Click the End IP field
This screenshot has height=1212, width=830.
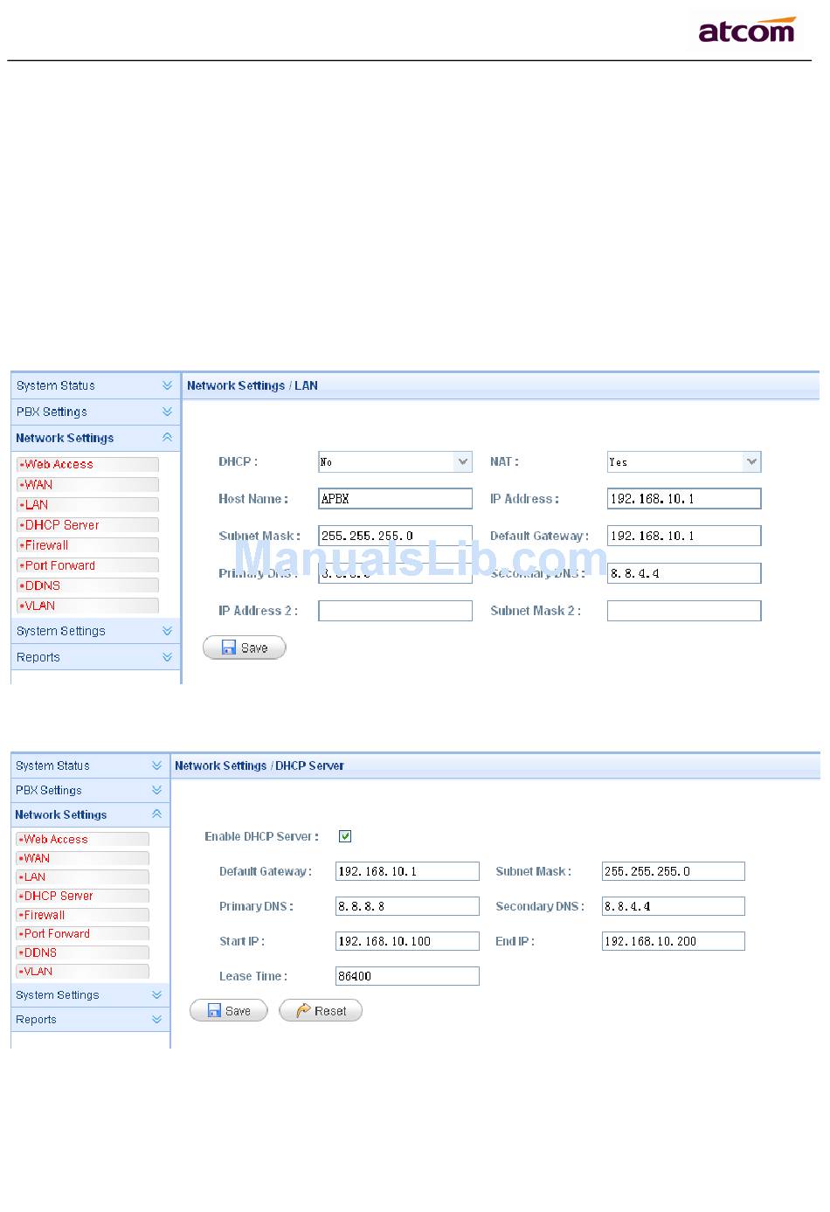coord(674,941)
